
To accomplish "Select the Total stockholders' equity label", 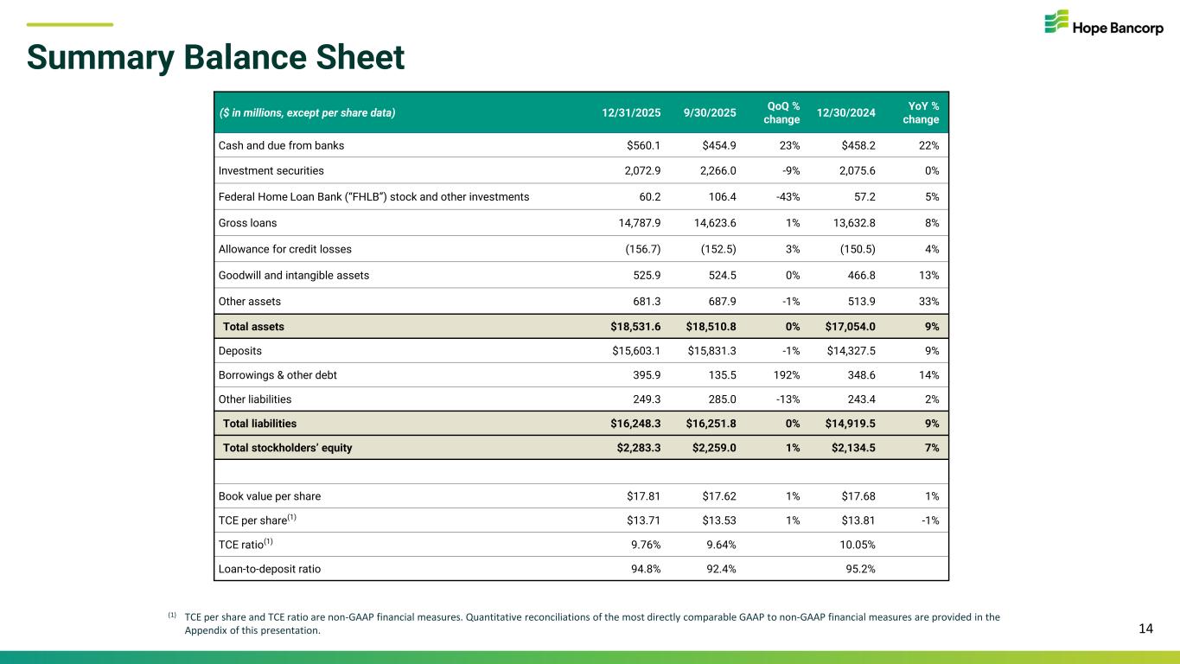I will coord(287,448).
